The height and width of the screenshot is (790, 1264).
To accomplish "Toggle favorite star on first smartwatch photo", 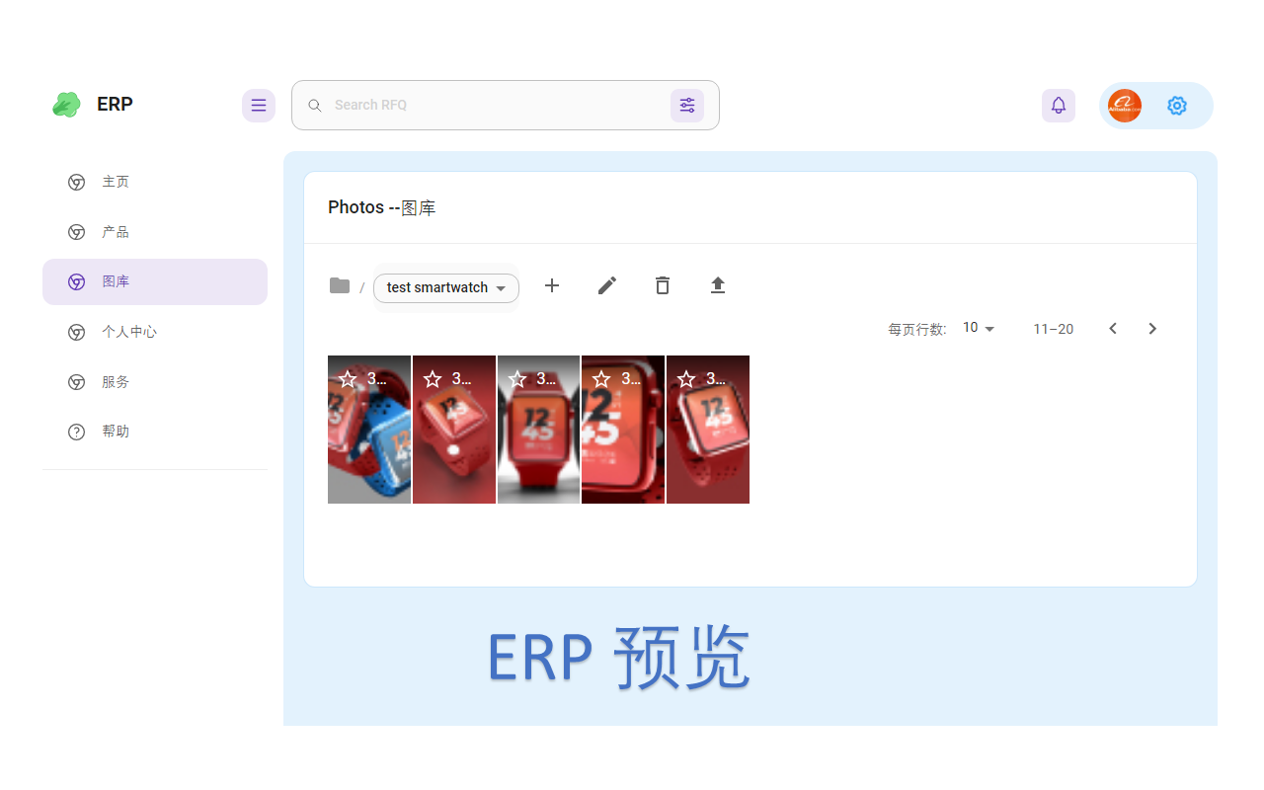I will coord(347,377).
